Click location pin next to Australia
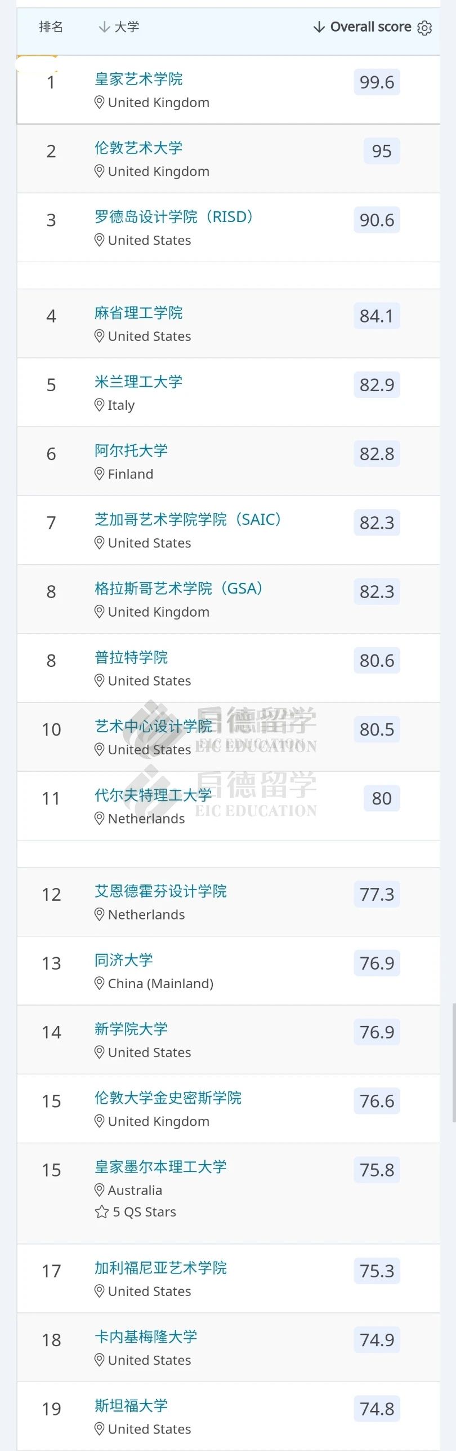Screen dimensions: 456x1451 (x=99, y=1189)
